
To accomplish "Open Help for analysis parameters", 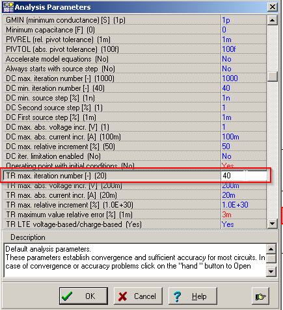I will click(x=193, y=296).
